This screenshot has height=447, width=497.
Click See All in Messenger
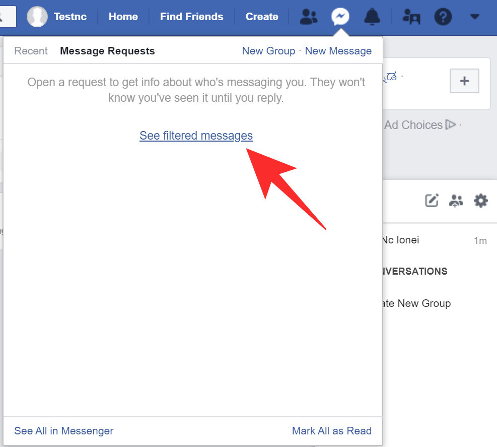point(64,431)
